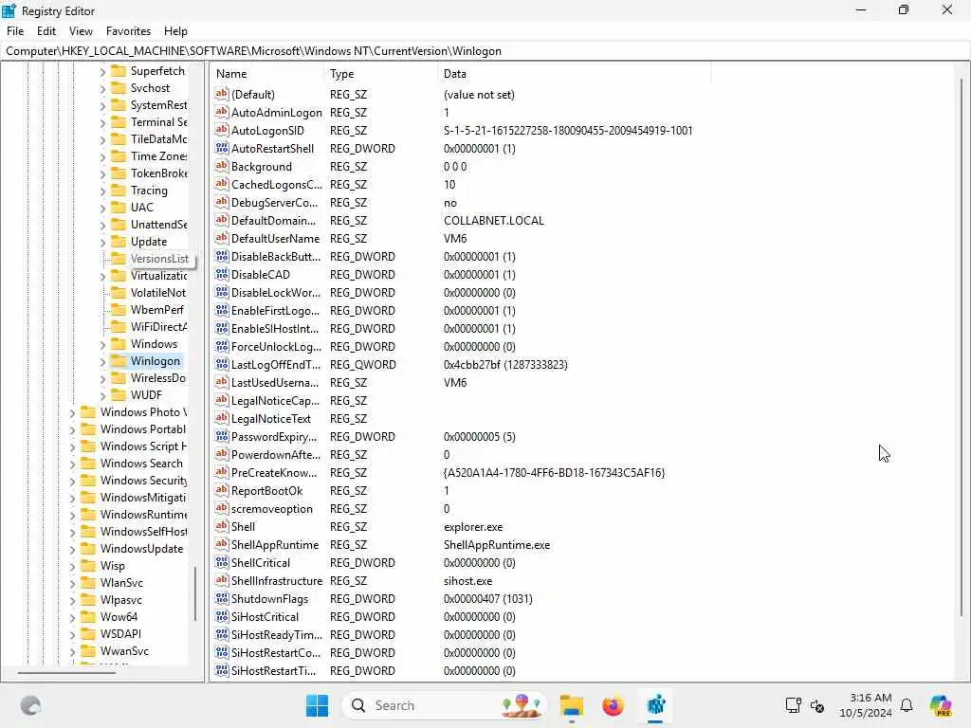The height and width of the screenshot is (728, 971).
Task: Open the notifications bell icon
Action: 907,705
